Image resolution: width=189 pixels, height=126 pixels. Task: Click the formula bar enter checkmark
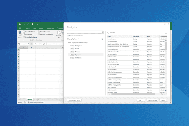click(40, 44)
